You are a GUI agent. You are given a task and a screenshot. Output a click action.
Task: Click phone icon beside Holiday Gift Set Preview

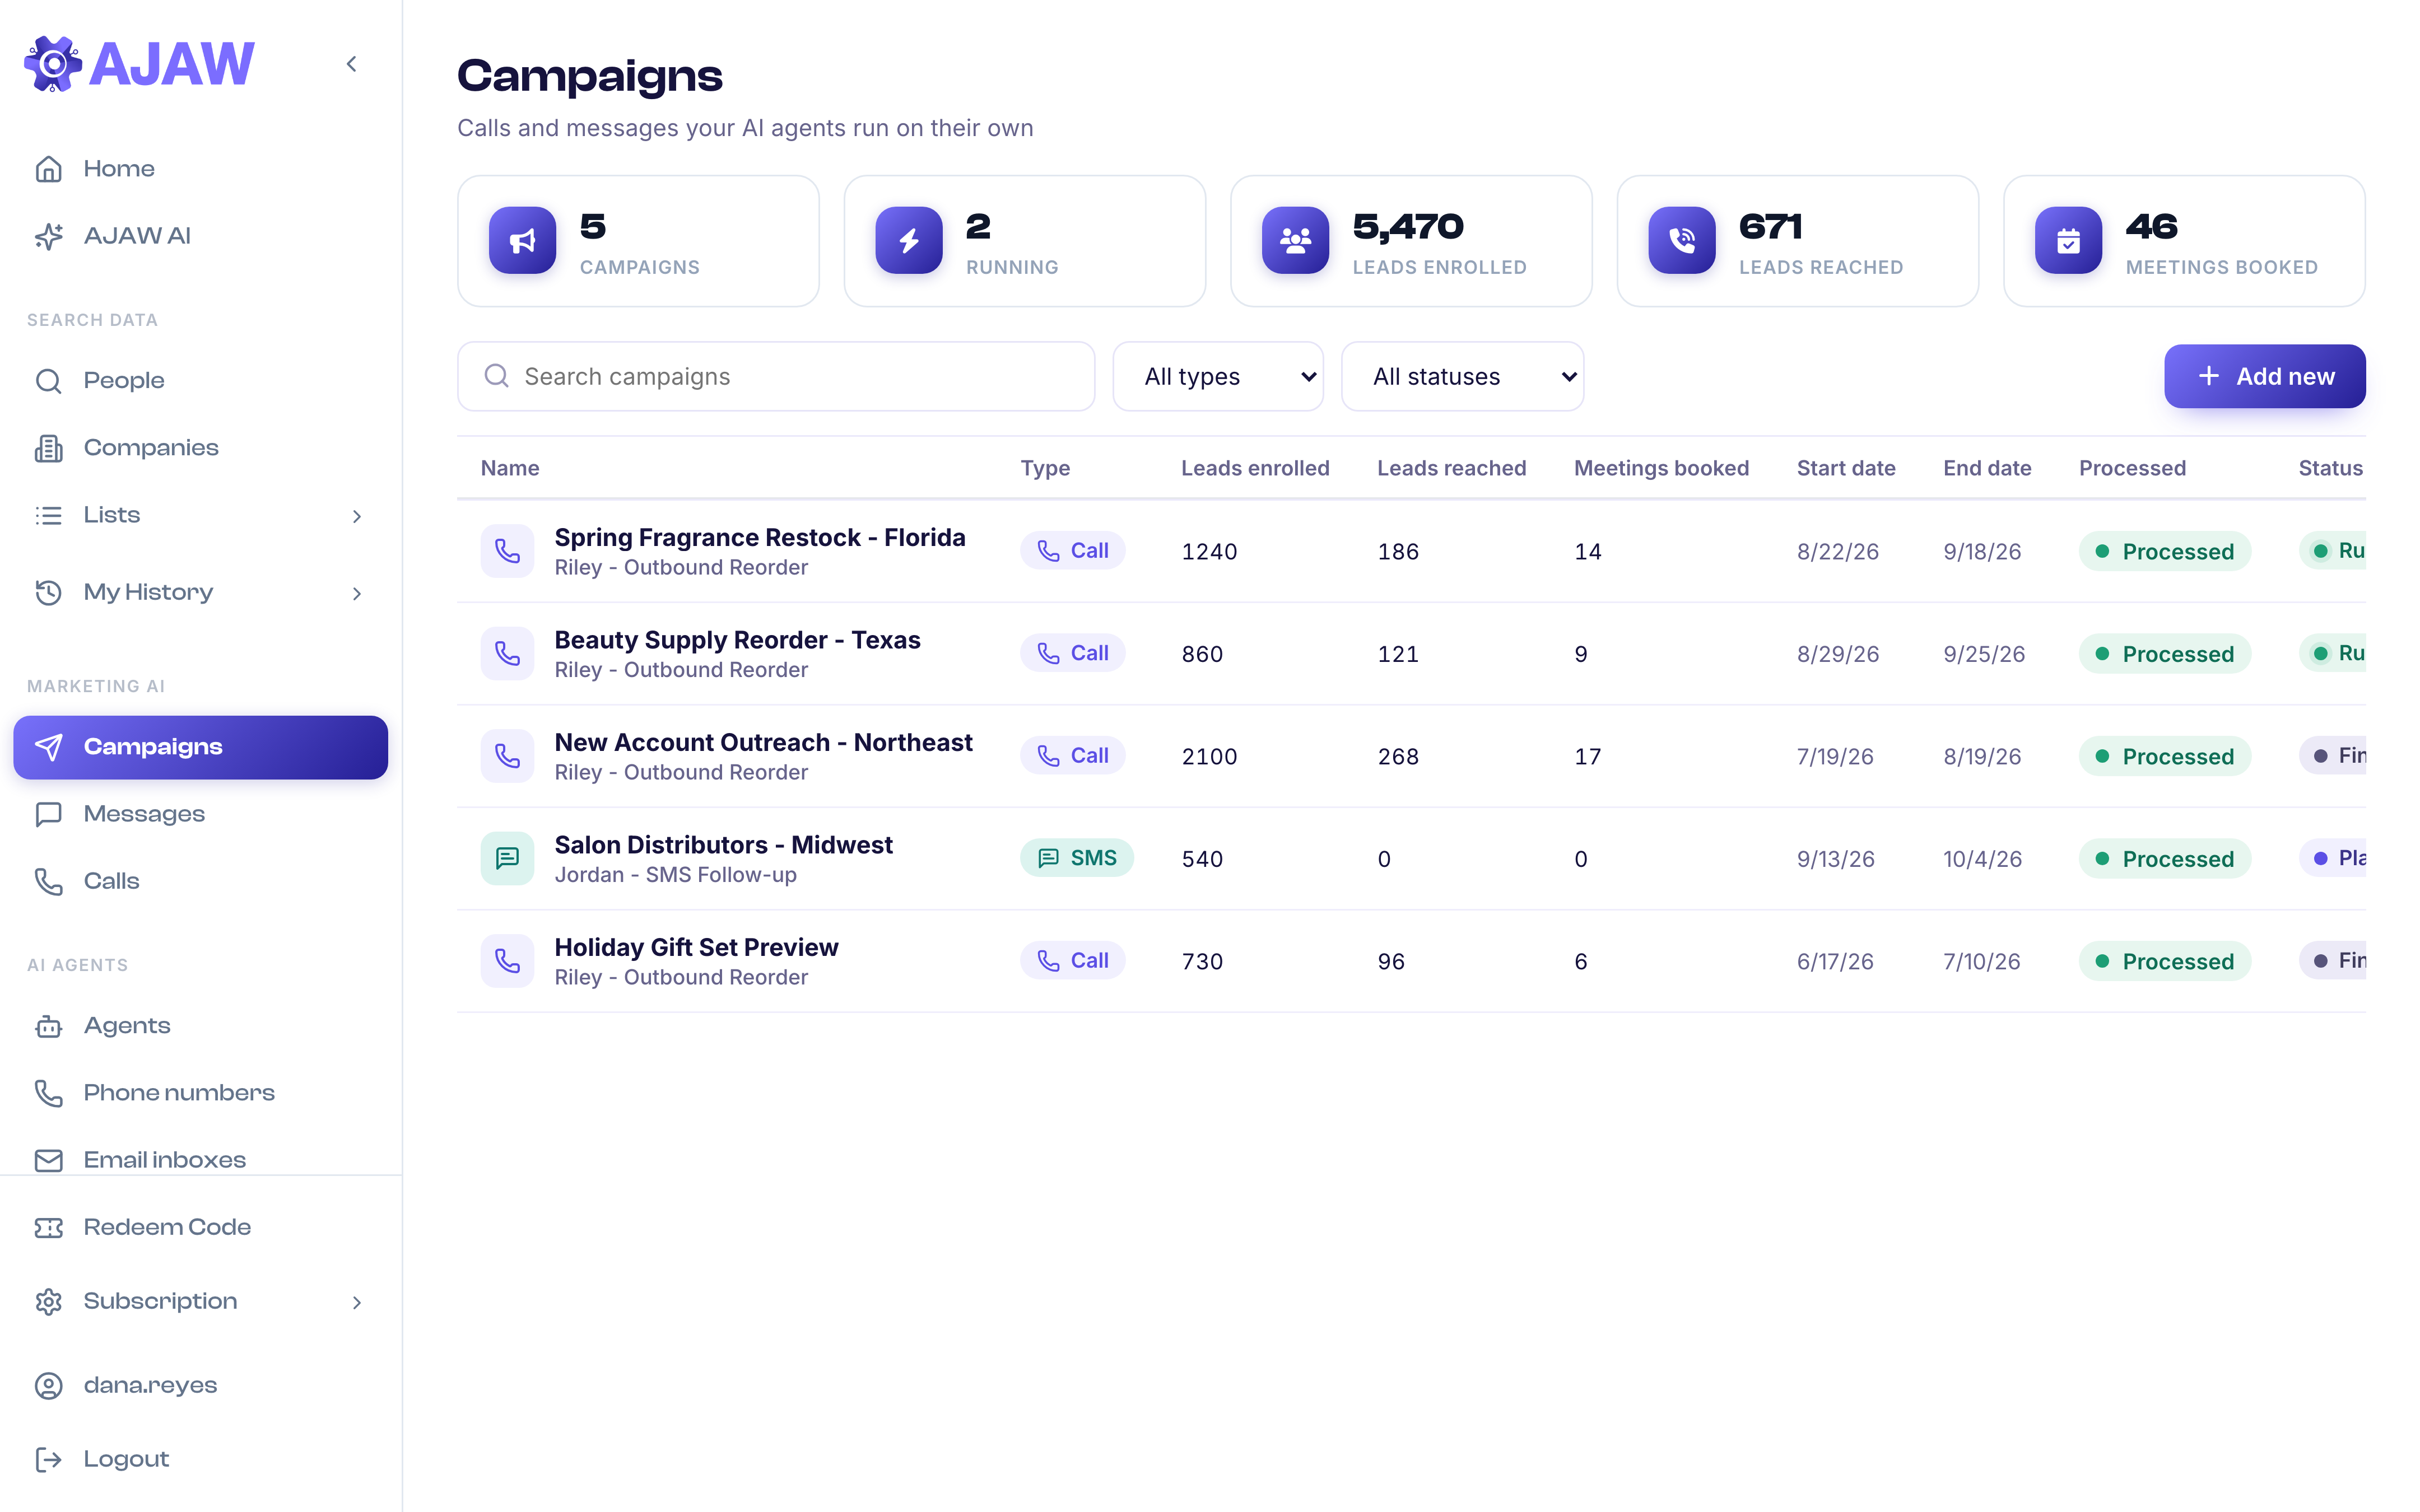pos(507,961)
